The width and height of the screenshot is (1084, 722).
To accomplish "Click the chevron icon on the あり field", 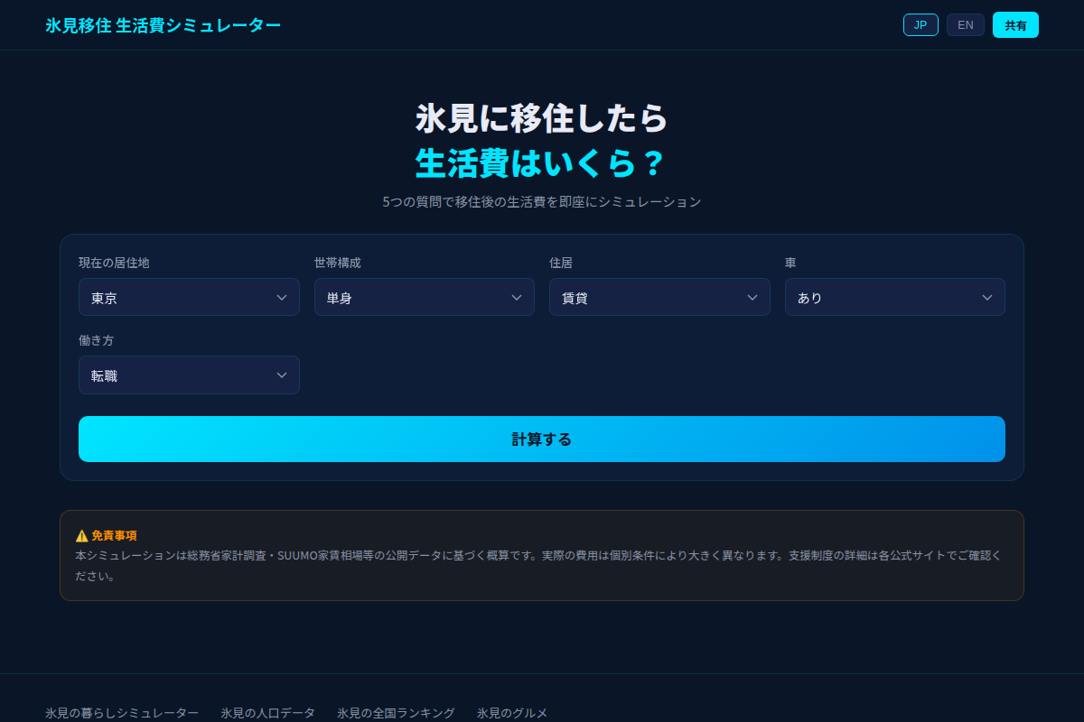I will coord(987,296).
